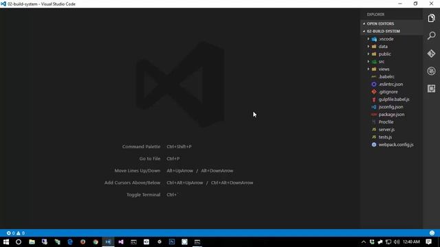Screen dimensions: 440x247
Task: Open the Action Center notifications
Action: tap(428, 242)
